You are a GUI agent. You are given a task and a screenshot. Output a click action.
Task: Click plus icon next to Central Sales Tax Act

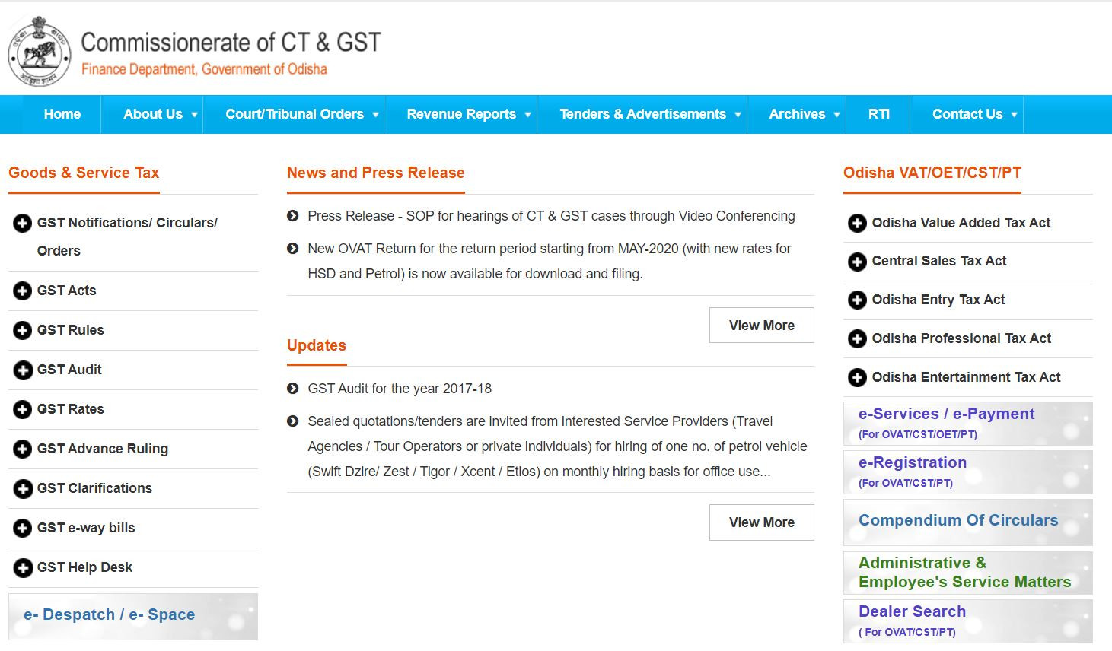pyautogui.click(x=857, y=262)
